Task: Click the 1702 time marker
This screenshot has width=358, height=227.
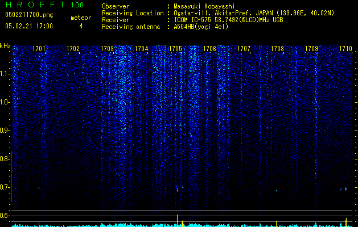Action: 73,48
